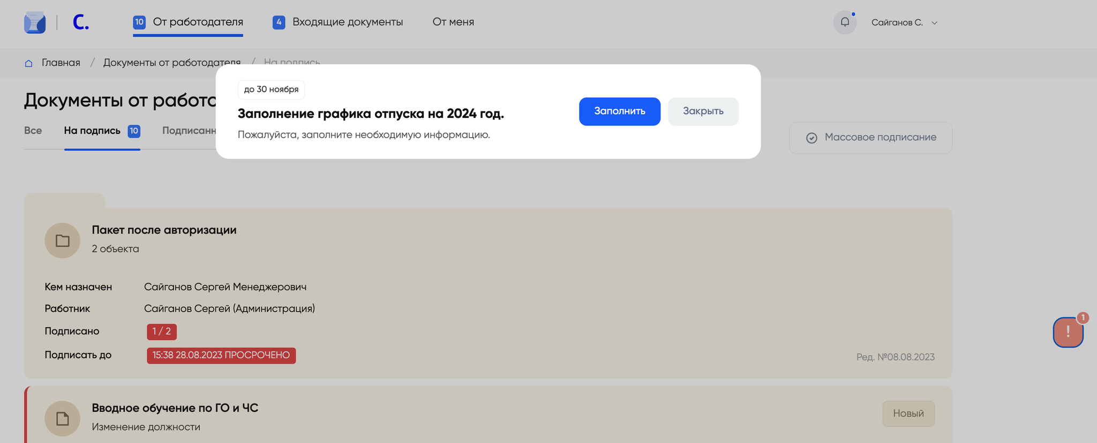The image size is (1097, 443).
Task: Click the folder icon of Пакет после авторизации
Action: pos(62,241)
